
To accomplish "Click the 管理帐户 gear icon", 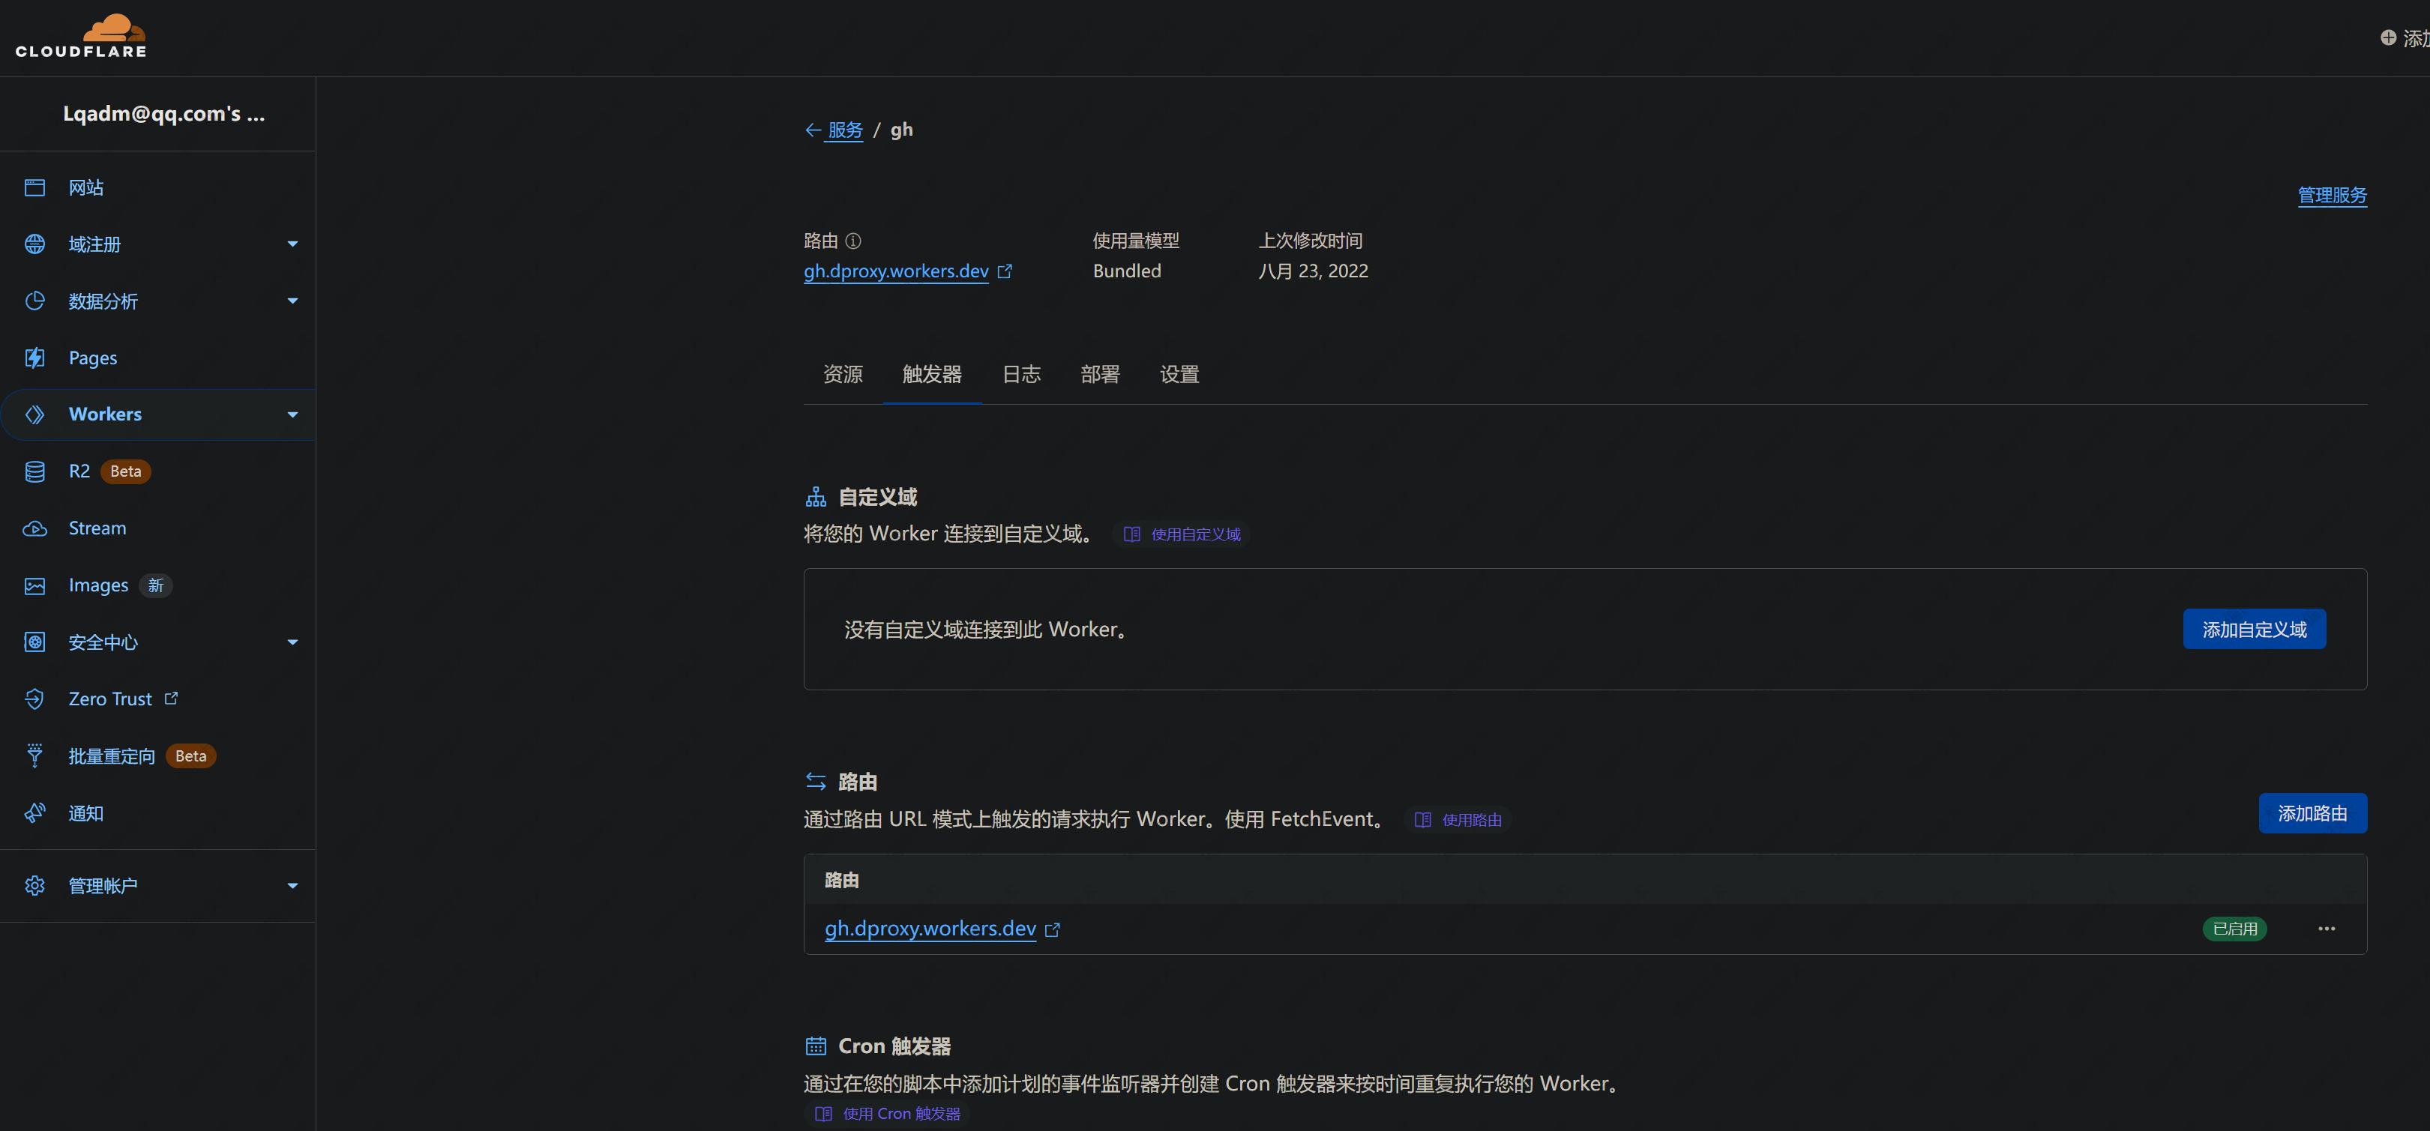I will [x=35, y=886].
